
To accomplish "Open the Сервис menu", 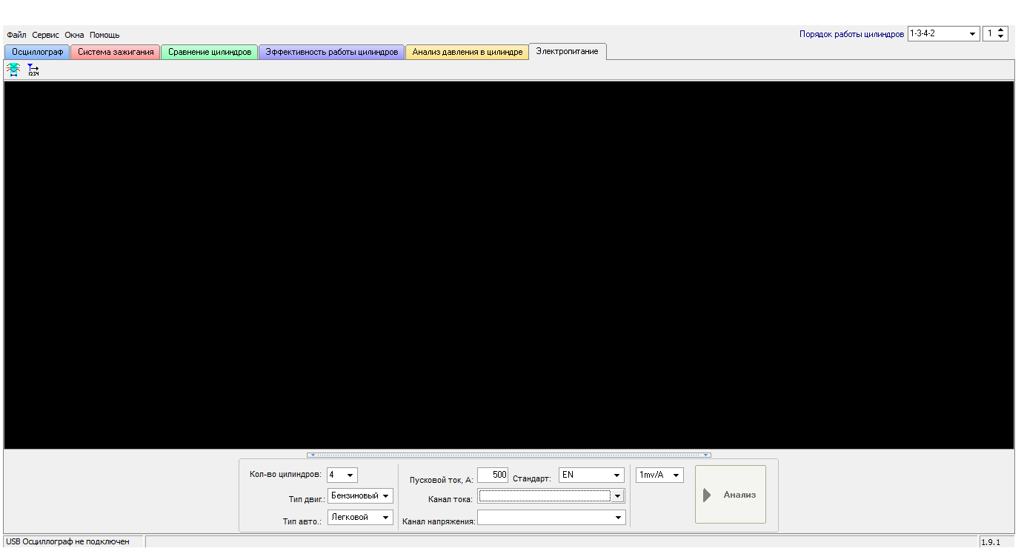I will [x=45, y=35].
